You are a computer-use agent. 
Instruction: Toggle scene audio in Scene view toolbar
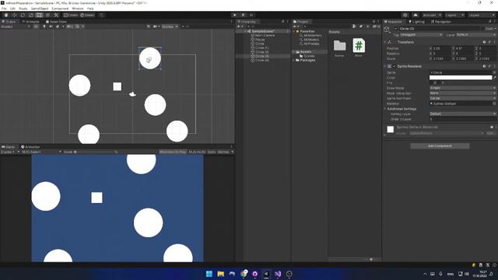click(x=51, y=26)
